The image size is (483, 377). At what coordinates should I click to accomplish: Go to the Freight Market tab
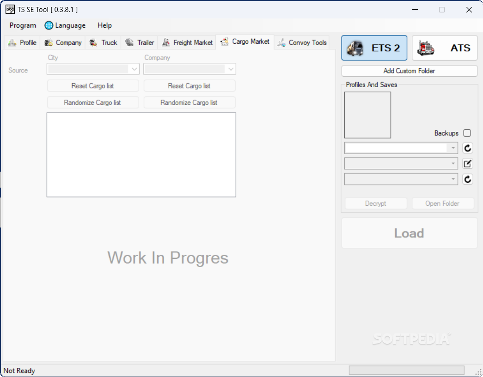[x=187, y=42]
